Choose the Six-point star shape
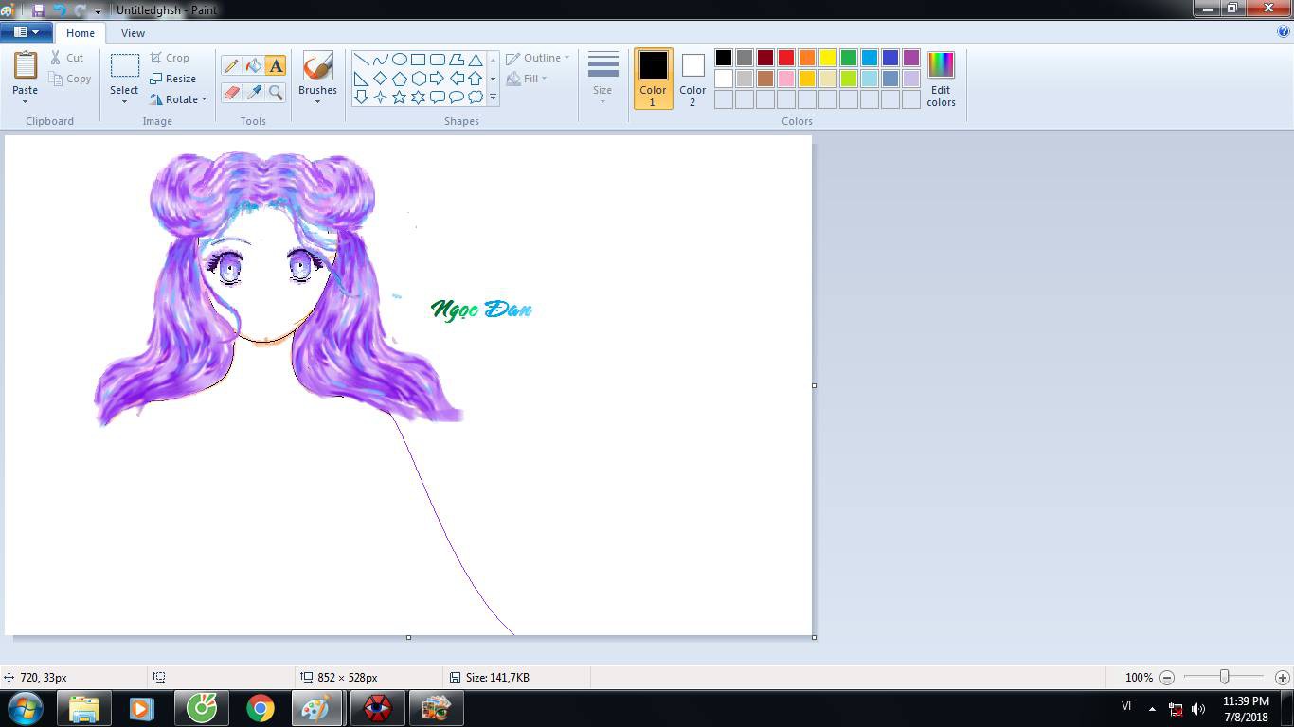 [419, 97]
